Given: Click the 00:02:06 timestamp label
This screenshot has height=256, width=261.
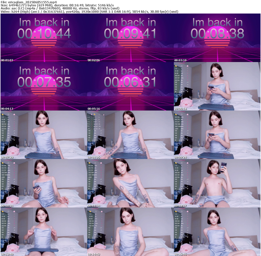Looking at the screenshot, I should [93, 60].
